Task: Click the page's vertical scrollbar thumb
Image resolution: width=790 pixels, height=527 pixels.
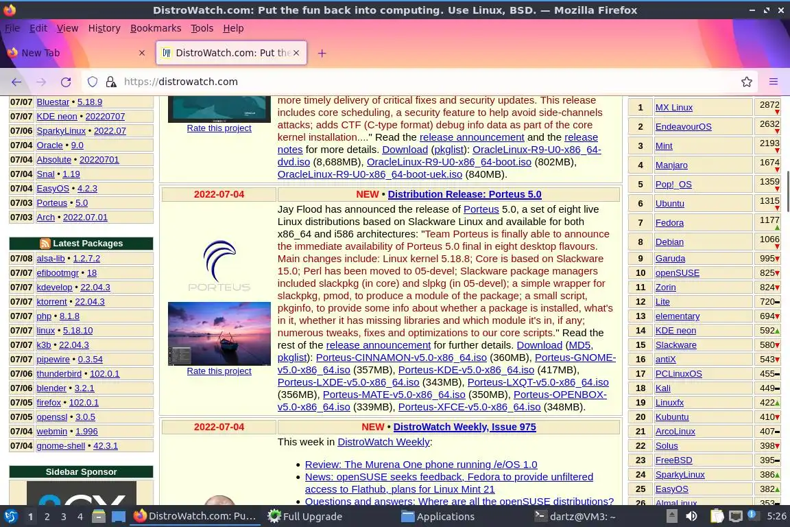Action: point(788,191)
